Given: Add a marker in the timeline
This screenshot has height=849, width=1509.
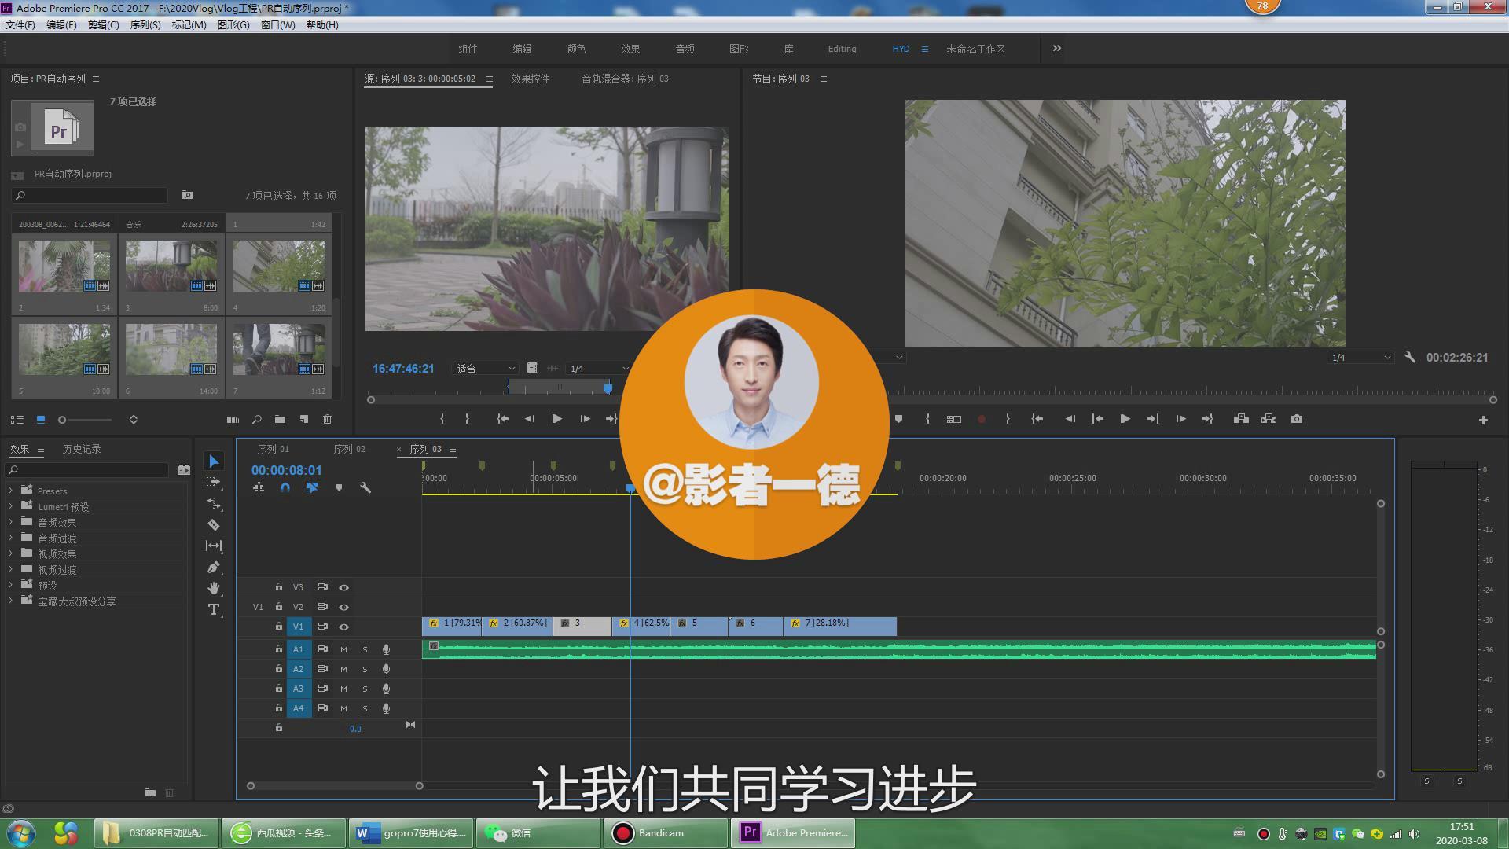Looking at the screenshot, I should (x=339, y=487).
